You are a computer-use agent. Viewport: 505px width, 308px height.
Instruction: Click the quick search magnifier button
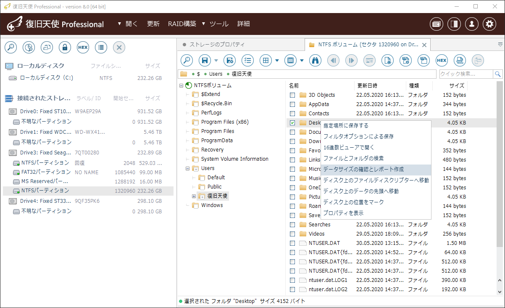(498, 74)
